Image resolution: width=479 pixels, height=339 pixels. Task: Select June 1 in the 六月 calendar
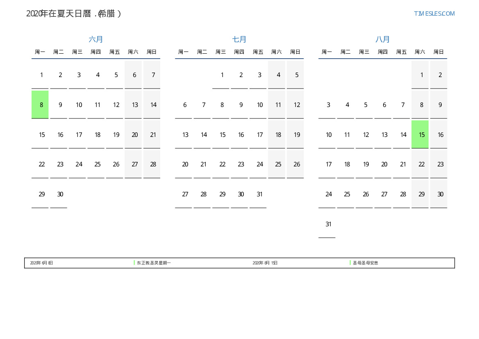pos(40,75)
